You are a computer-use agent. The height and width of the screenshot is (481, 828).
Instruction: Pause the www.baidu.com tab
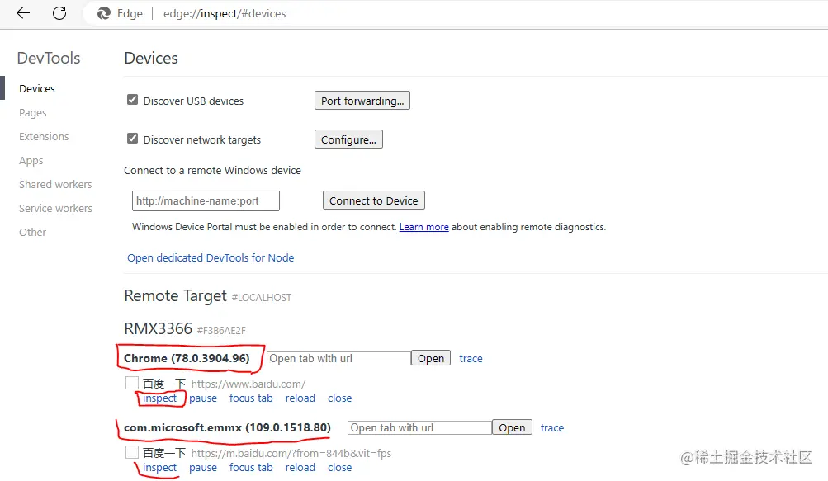[203, 398]
